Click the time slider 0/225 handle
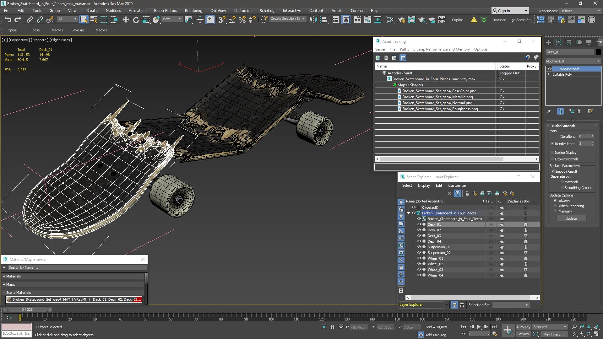 [27, 309]
